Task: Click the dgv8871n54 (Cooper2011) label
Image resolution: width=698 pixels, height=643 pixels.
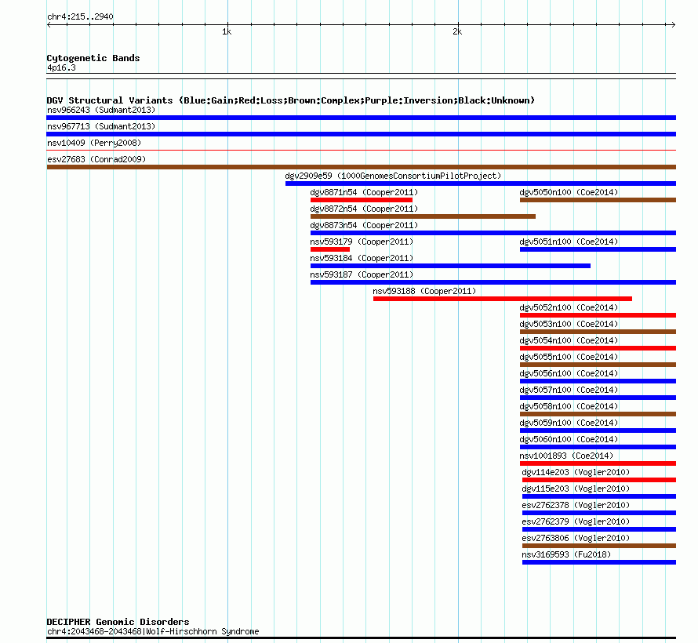Action: (364, 192)
